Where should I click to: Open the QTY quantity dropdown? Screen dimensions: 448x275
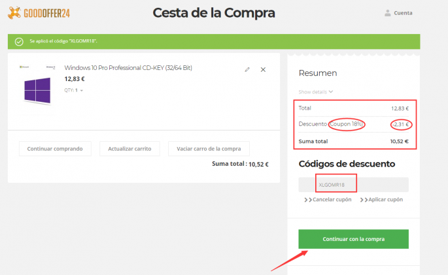point(81,91)
